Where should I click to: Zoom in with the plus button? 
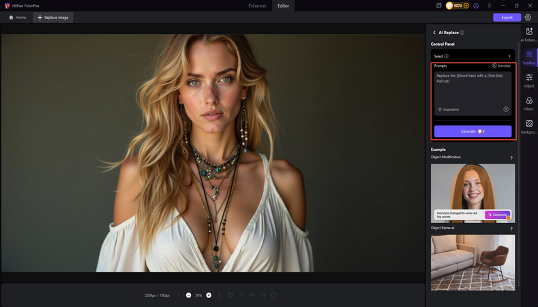(209, 295)
